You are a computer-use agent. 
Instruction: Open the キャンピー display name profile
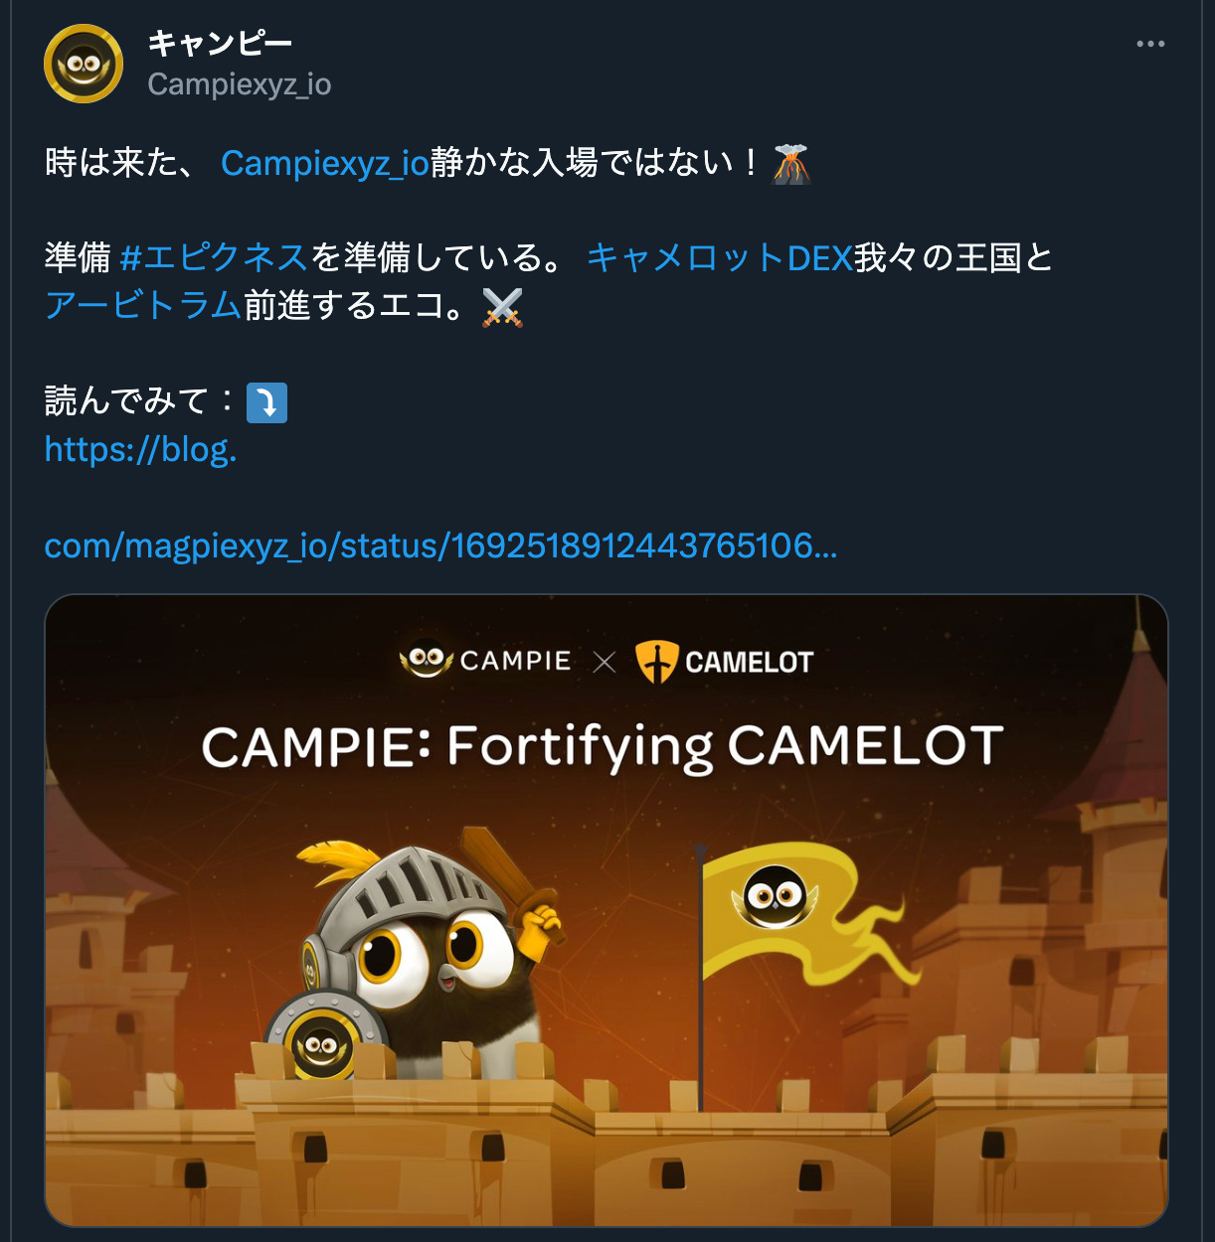coord(220,43)
